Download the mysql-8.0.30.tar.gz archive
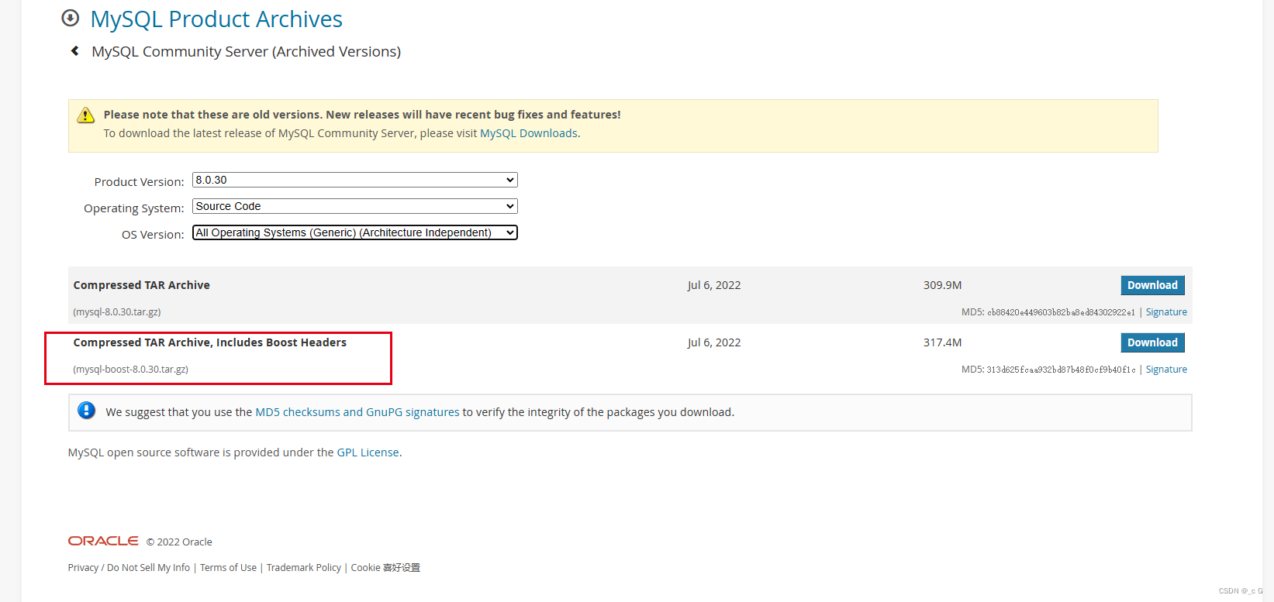The image size is (1274, 602). pos(1152,285)
